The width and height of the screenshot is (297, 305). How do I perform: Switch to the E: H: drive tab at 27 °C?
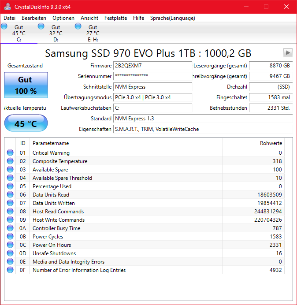(x=93, y=33)
